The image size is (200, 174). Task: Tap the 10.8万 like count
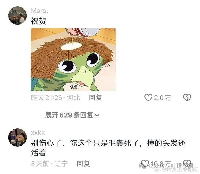[161, 163]
